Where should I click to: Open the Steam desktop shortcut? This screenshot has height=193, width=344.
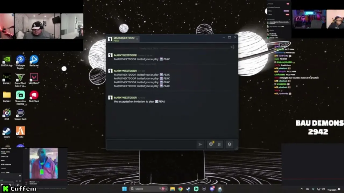pyautogui.click(x=7, y=132)
